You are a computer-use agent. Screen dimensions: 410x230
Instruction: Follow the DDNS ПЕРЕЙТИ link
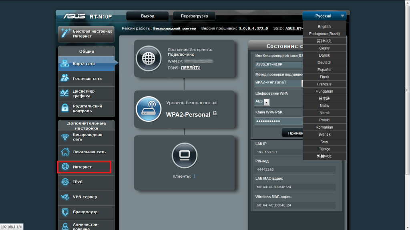(x=191, y=68)
